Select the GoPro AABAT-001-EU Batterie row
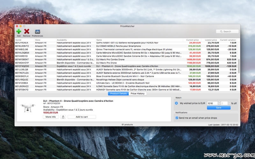Image resolution: width=255 pixels, height=159 pixels. (126, 43)
